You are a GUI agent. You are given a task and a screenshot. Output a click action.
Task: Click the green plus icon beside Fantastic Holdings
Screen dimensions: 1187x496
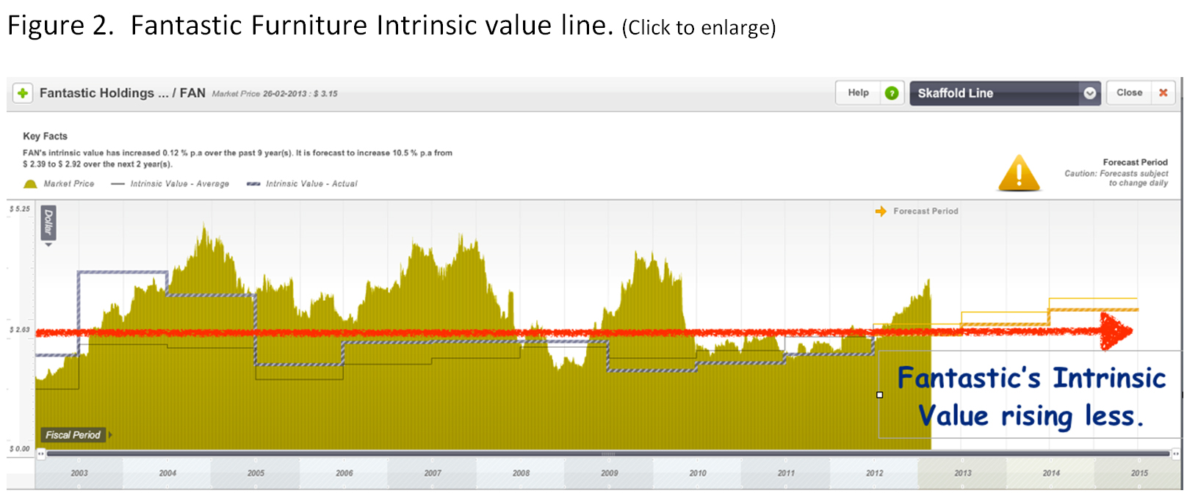[x=23, y=93]
